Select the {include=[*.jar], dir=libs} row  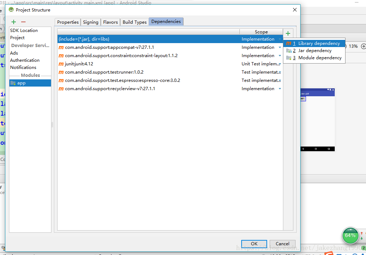click(170, 39)
